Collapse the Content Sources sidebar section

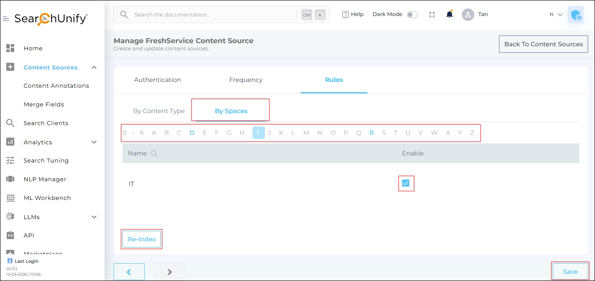[x=94, y=67]
